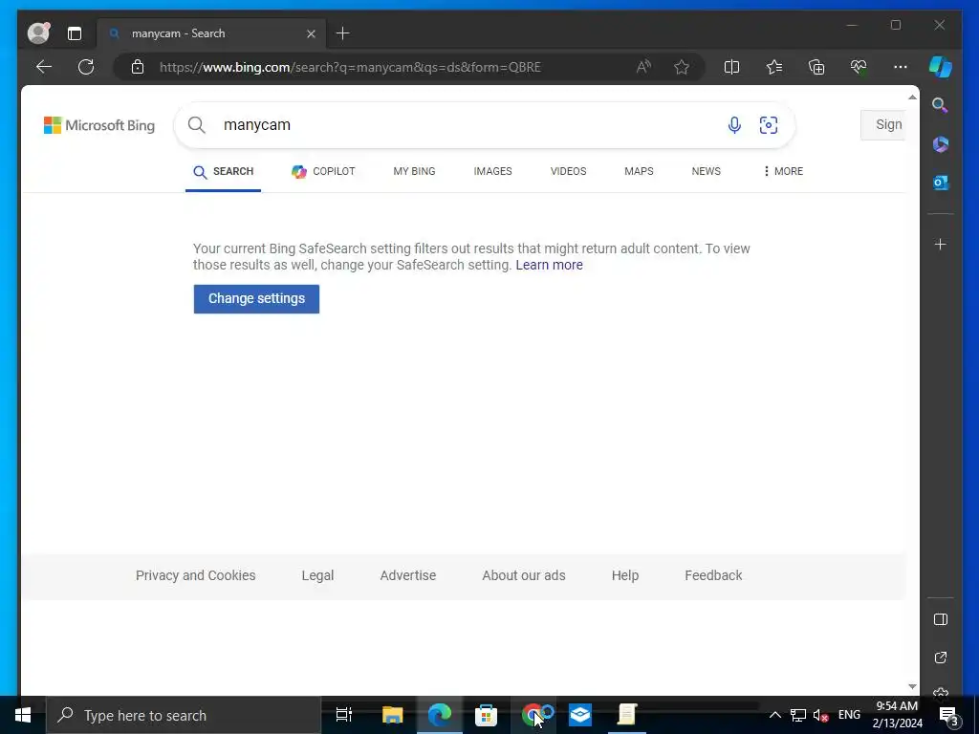Start voice search with microphone
This screenshot has height=734, width=979.
[735, 125]
